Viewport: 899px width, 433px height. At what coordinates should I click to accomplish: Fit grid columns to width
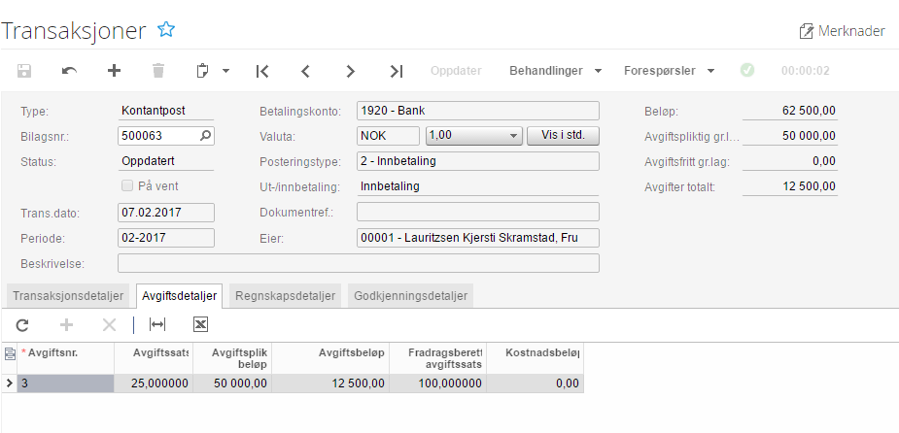click(x=157, y=324)
